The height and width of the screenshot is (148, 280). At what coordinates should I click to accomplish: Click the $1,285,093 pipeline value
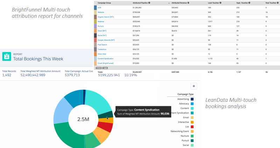coord(137,8)
